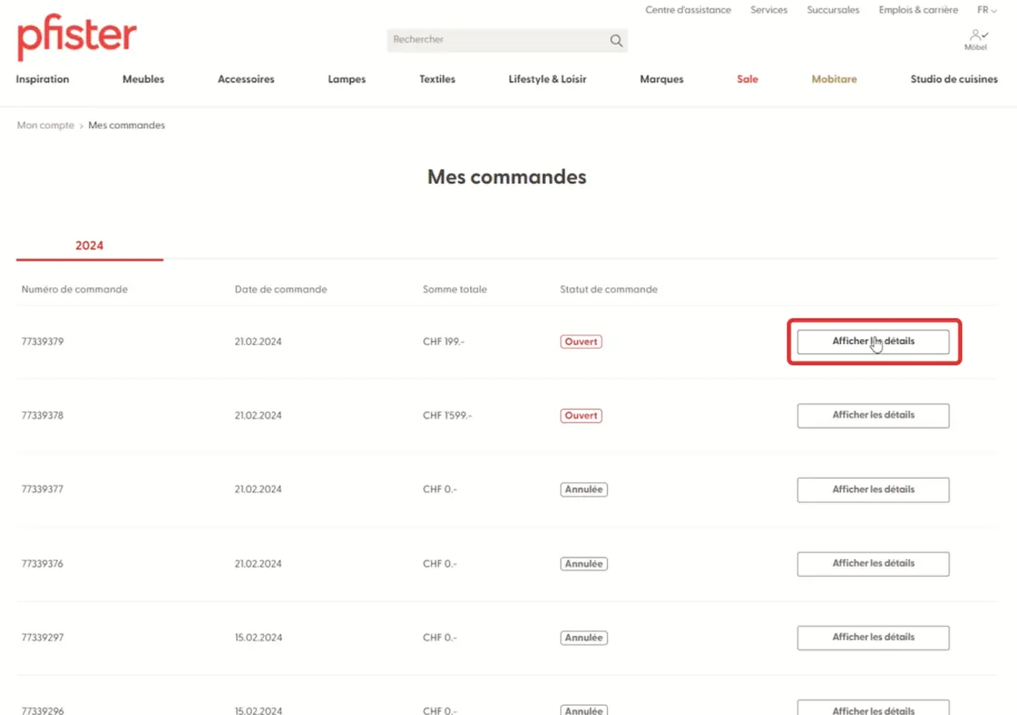Visit Emplois & carrière page
The image size is (1017, 715).
[x=918, y=10]
